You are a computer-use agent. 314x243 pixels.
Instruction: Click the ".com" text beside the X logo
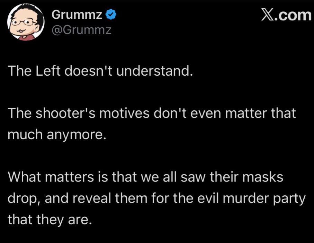coord(293,15)
